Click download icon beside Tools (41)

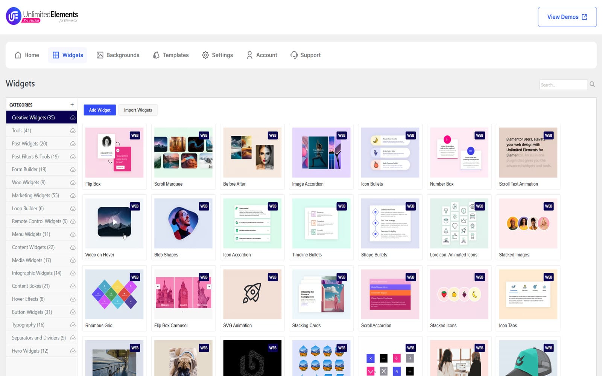click(x=73, y=130)
